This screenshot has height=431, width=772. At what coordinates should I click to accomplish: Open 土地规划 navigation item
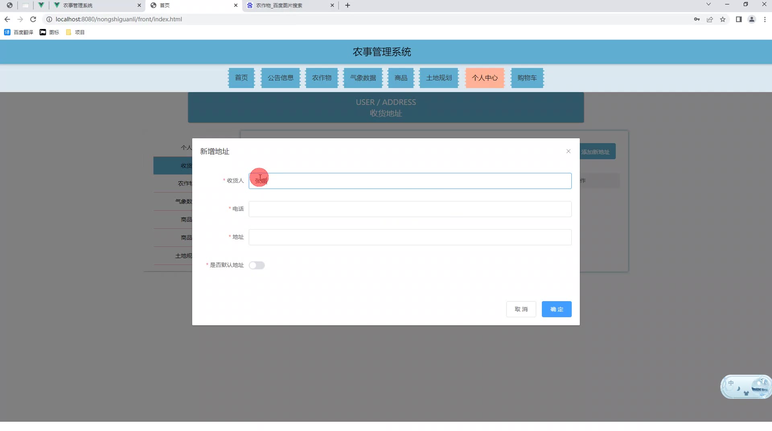click(x=439, y=78)
